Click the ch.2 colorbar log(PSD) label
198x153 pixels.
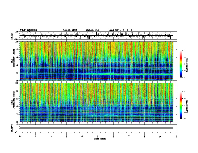[x=187, y=106]
